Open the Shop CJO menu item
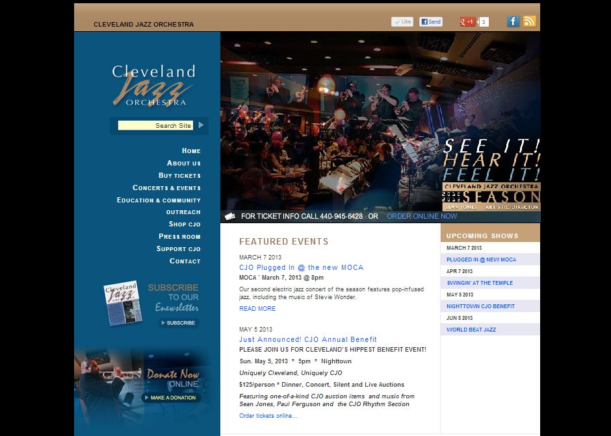 pos(185,224)
